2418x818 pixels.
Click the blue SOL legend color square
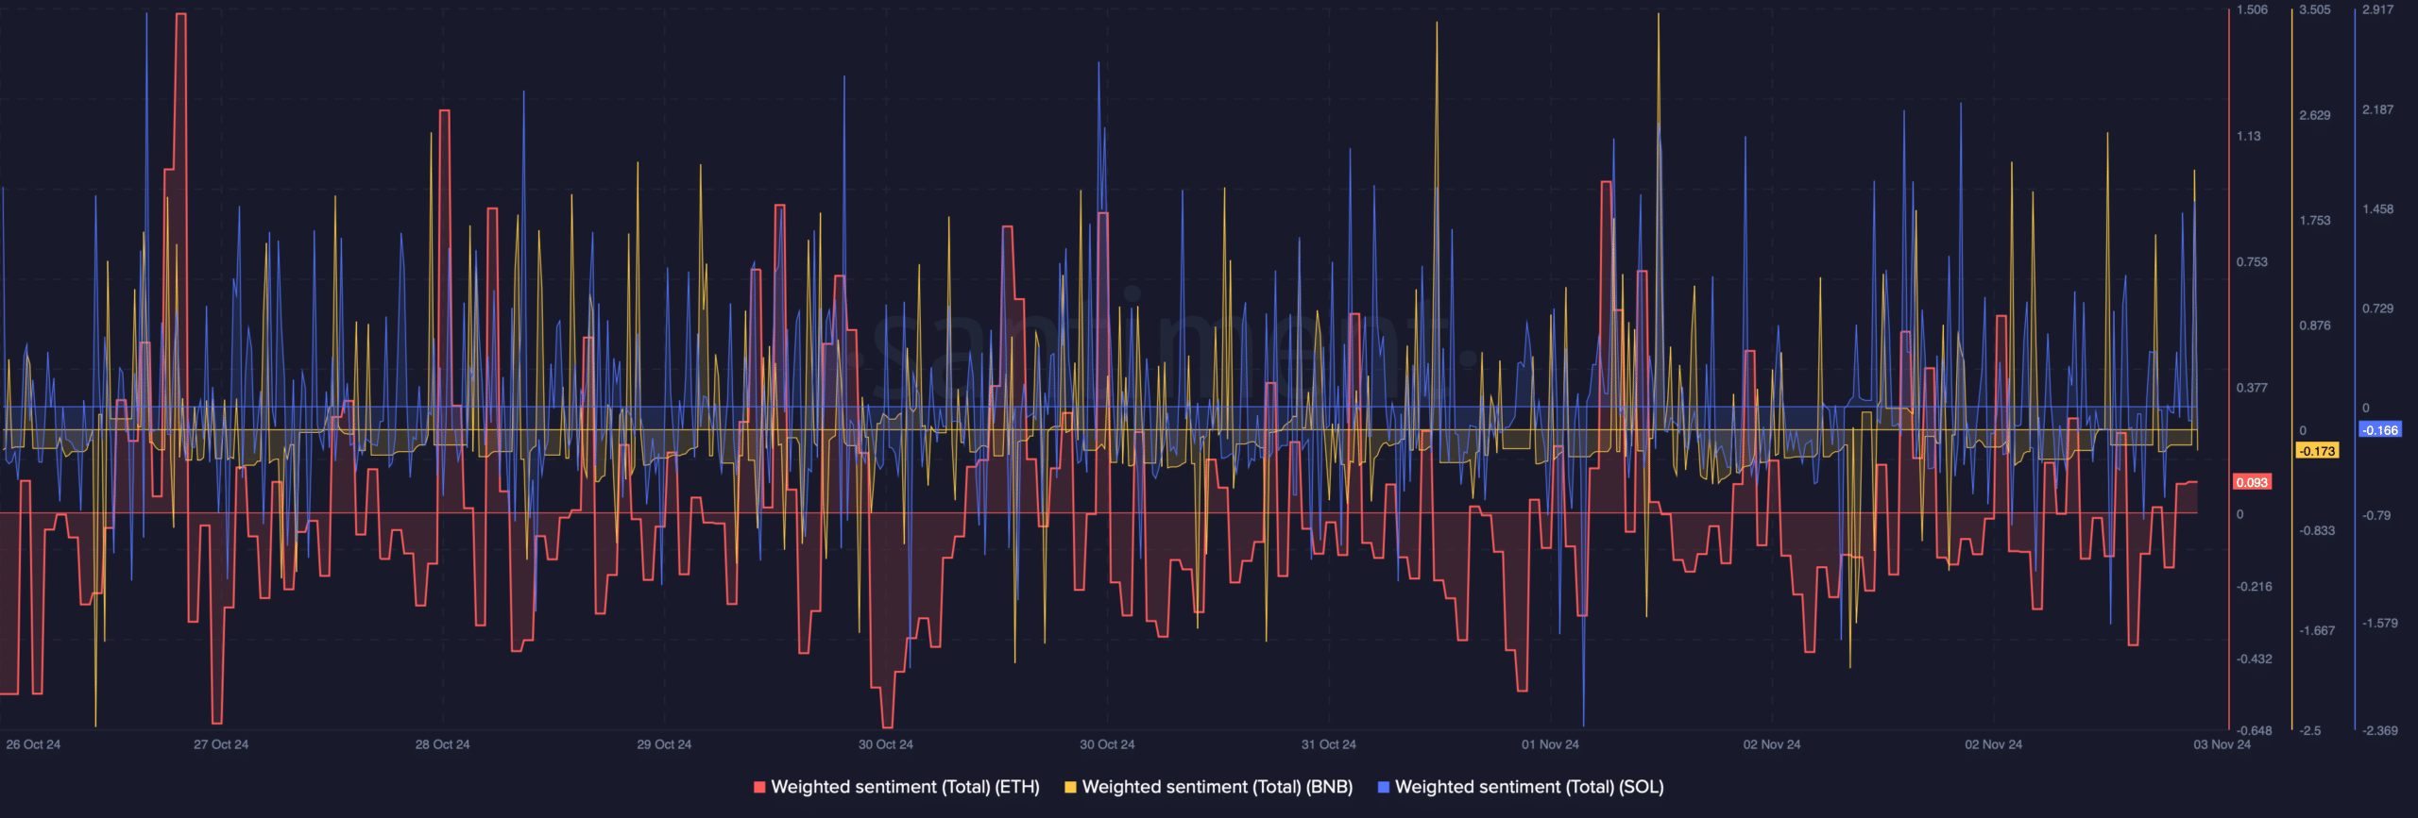point(1384,787)
